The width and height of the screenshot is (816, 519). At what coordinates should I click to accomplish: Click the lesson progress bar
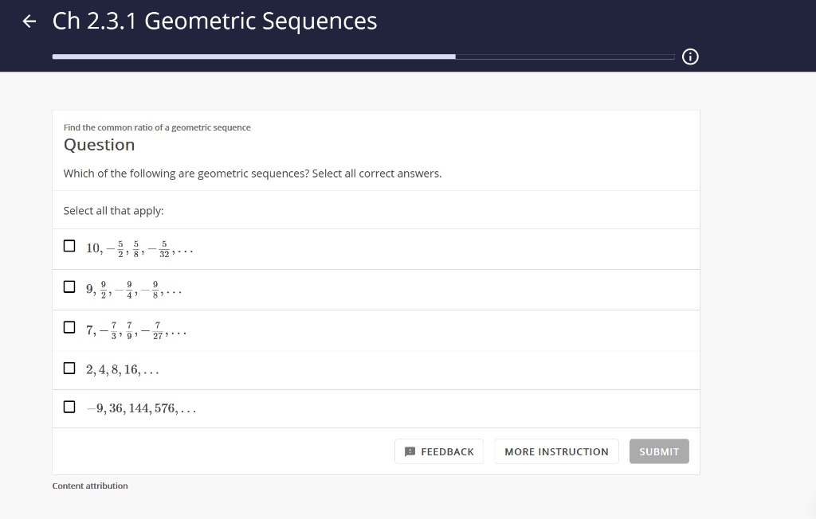[x=363, y=57]
